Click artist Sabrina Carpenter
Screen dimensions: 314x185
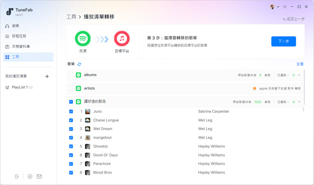(214, 112)
